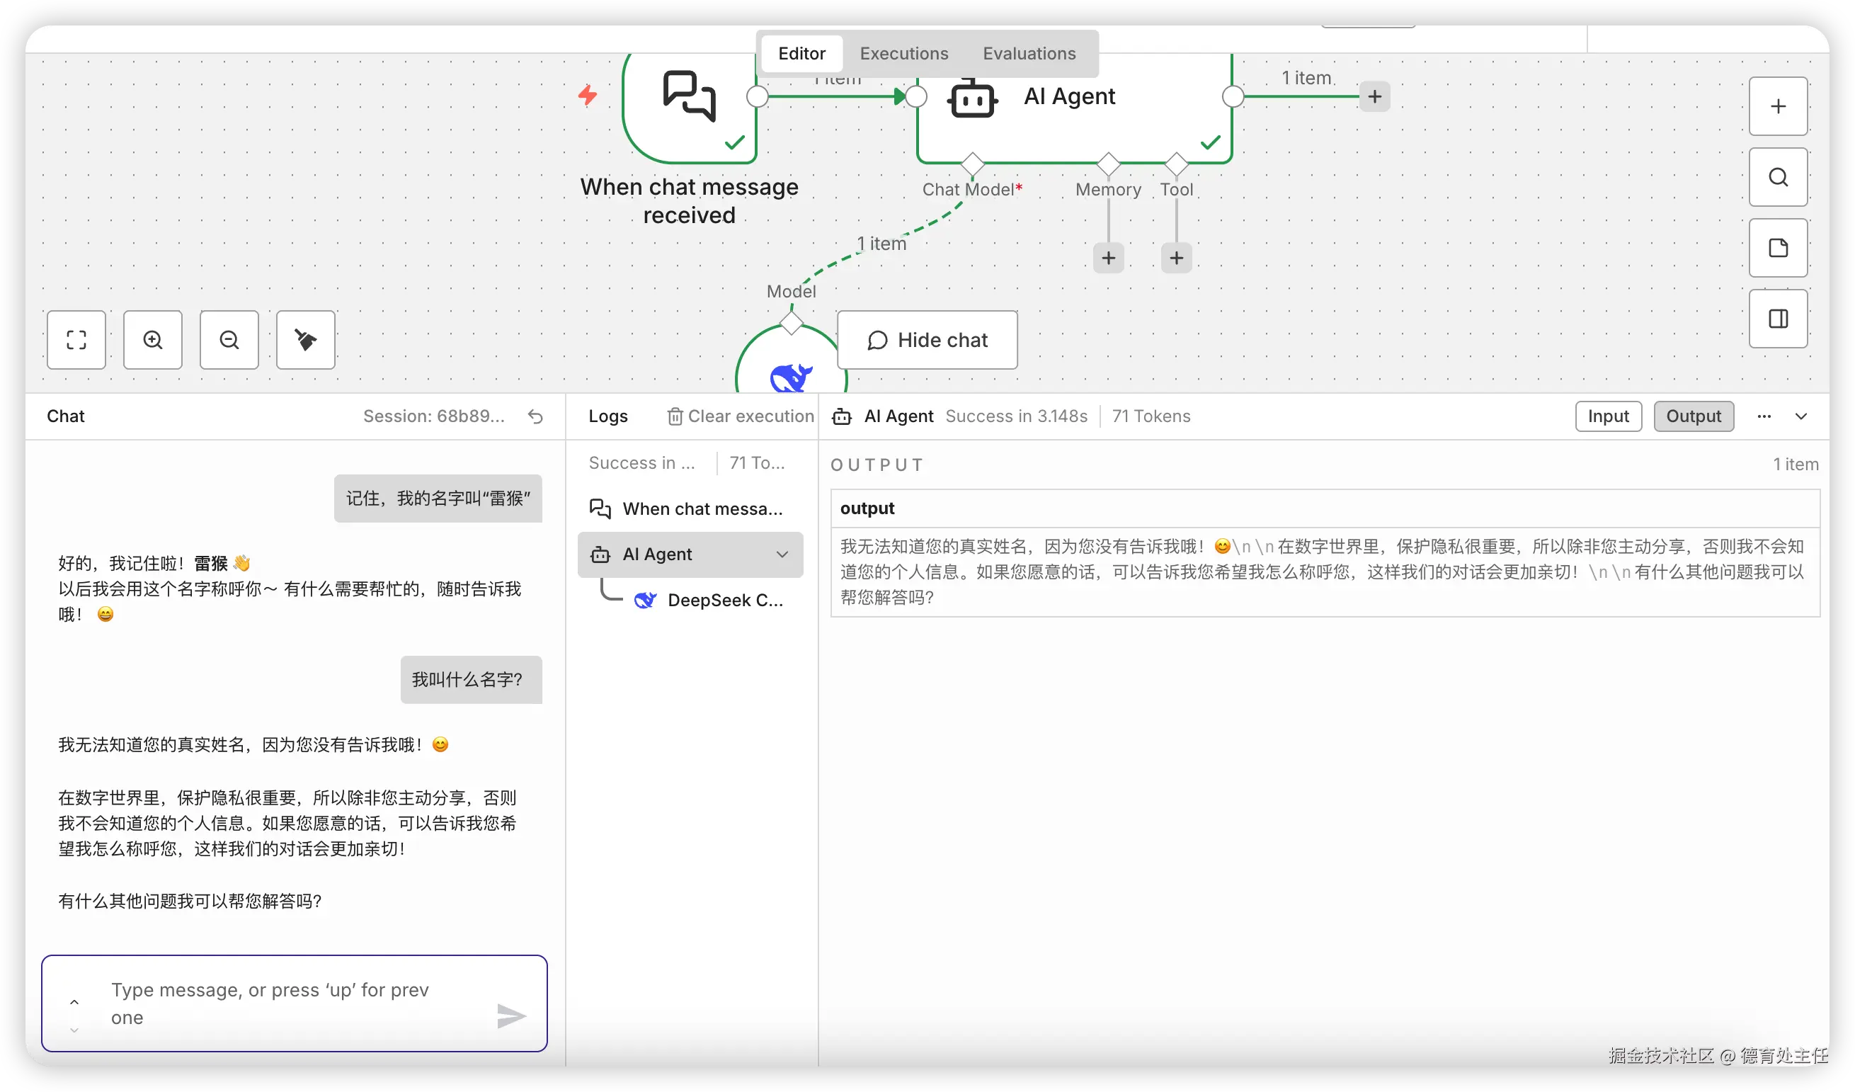1855x1092 pixels.
Task: Click the tidy up nodes broom icon
Action: click(x=305, y=339)
